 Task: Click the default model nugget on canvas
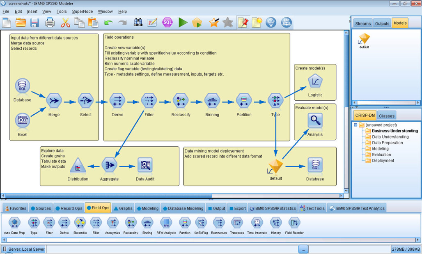pyautogui.click(x=275, y=166)
